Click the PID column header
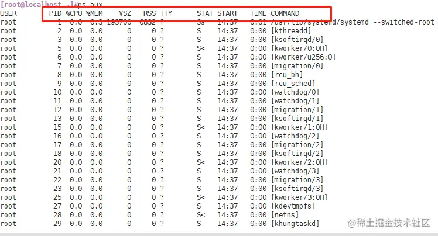Viewport: 438px width, 236px height. click(55, 13)
